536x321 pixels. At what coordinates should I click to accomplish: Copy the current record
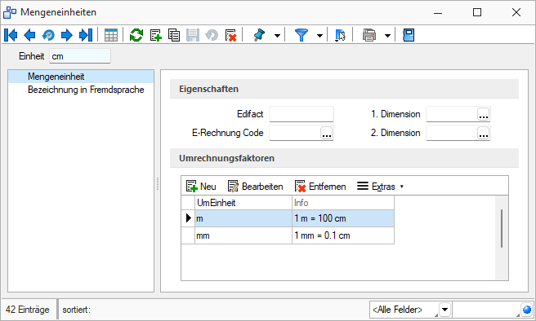pos(174,35)
